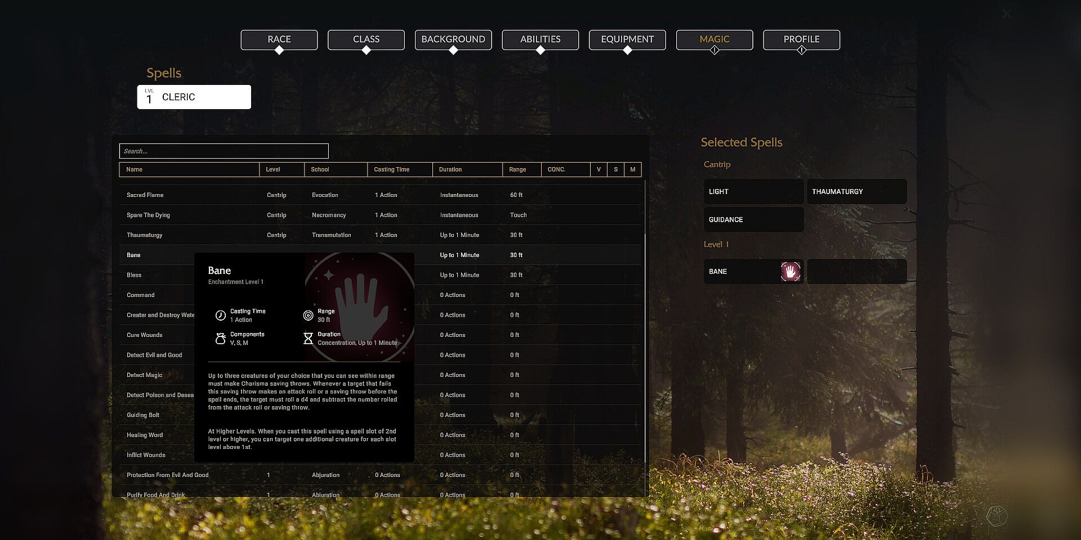Image resolution: width=1081 pixels, height=540 pixels.
Task: Click the Evocation school cell
Action: (325, 195)
